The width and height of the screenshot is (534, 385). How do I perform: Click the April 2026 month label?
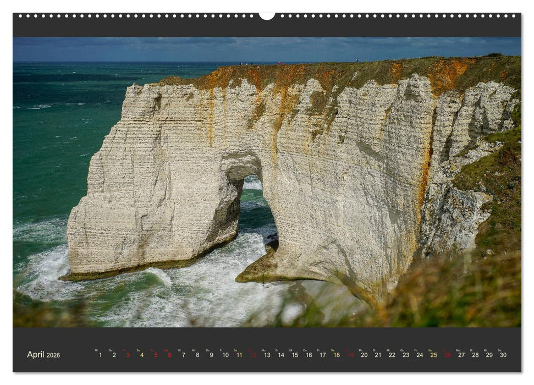[43, 355]
